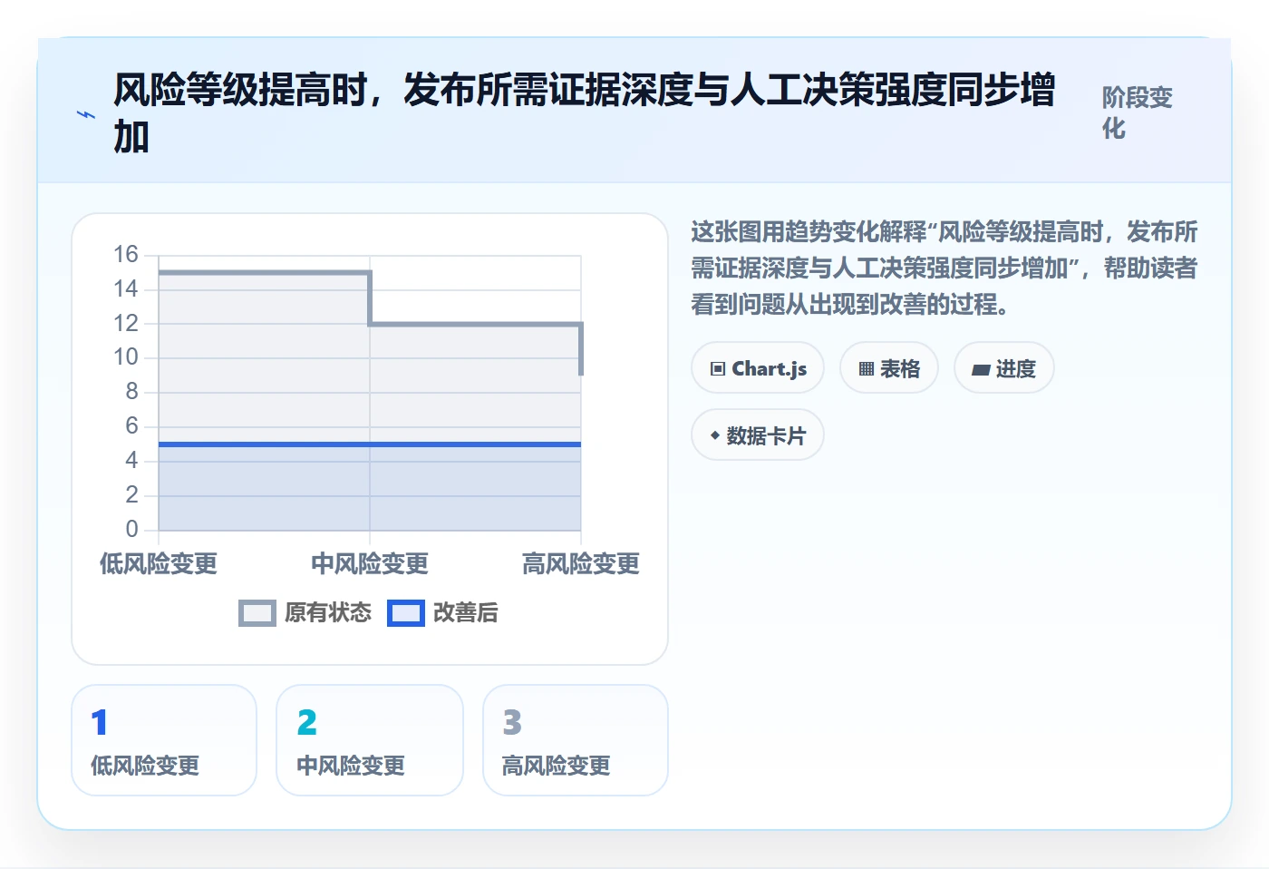The width and height of the screenshot is (1269, 869).
Task: Select the grid icon in 表格 chip
Action: pyautogui.click(x=867, y=369)
